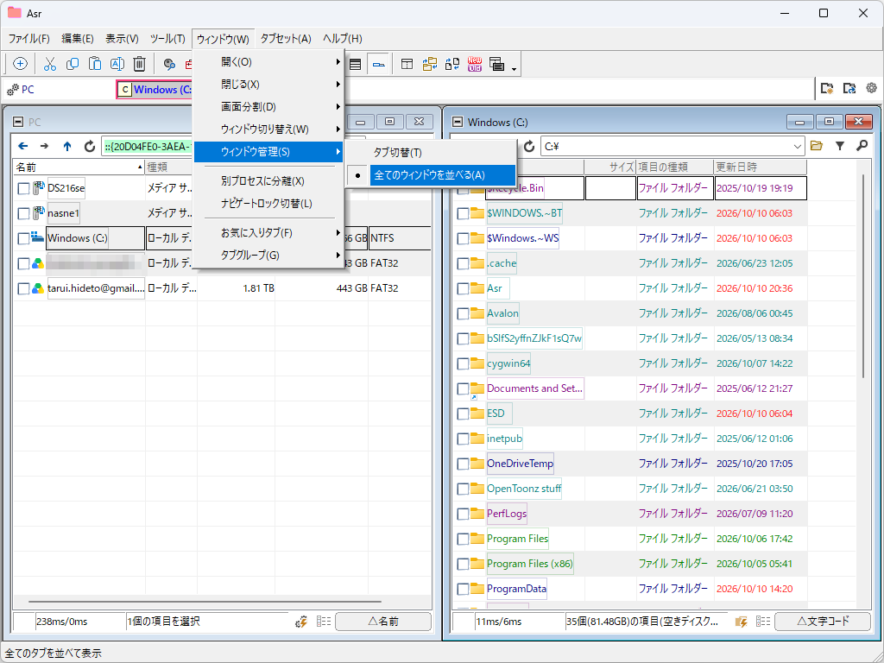Click the Cut scissors toolbar icon

click(50, 64)
